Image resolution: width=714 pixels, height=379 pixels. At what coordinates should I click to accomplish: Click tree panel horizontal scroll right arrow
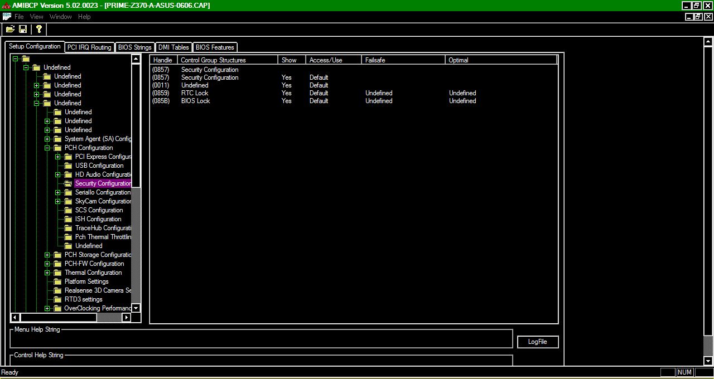point(126,317)
